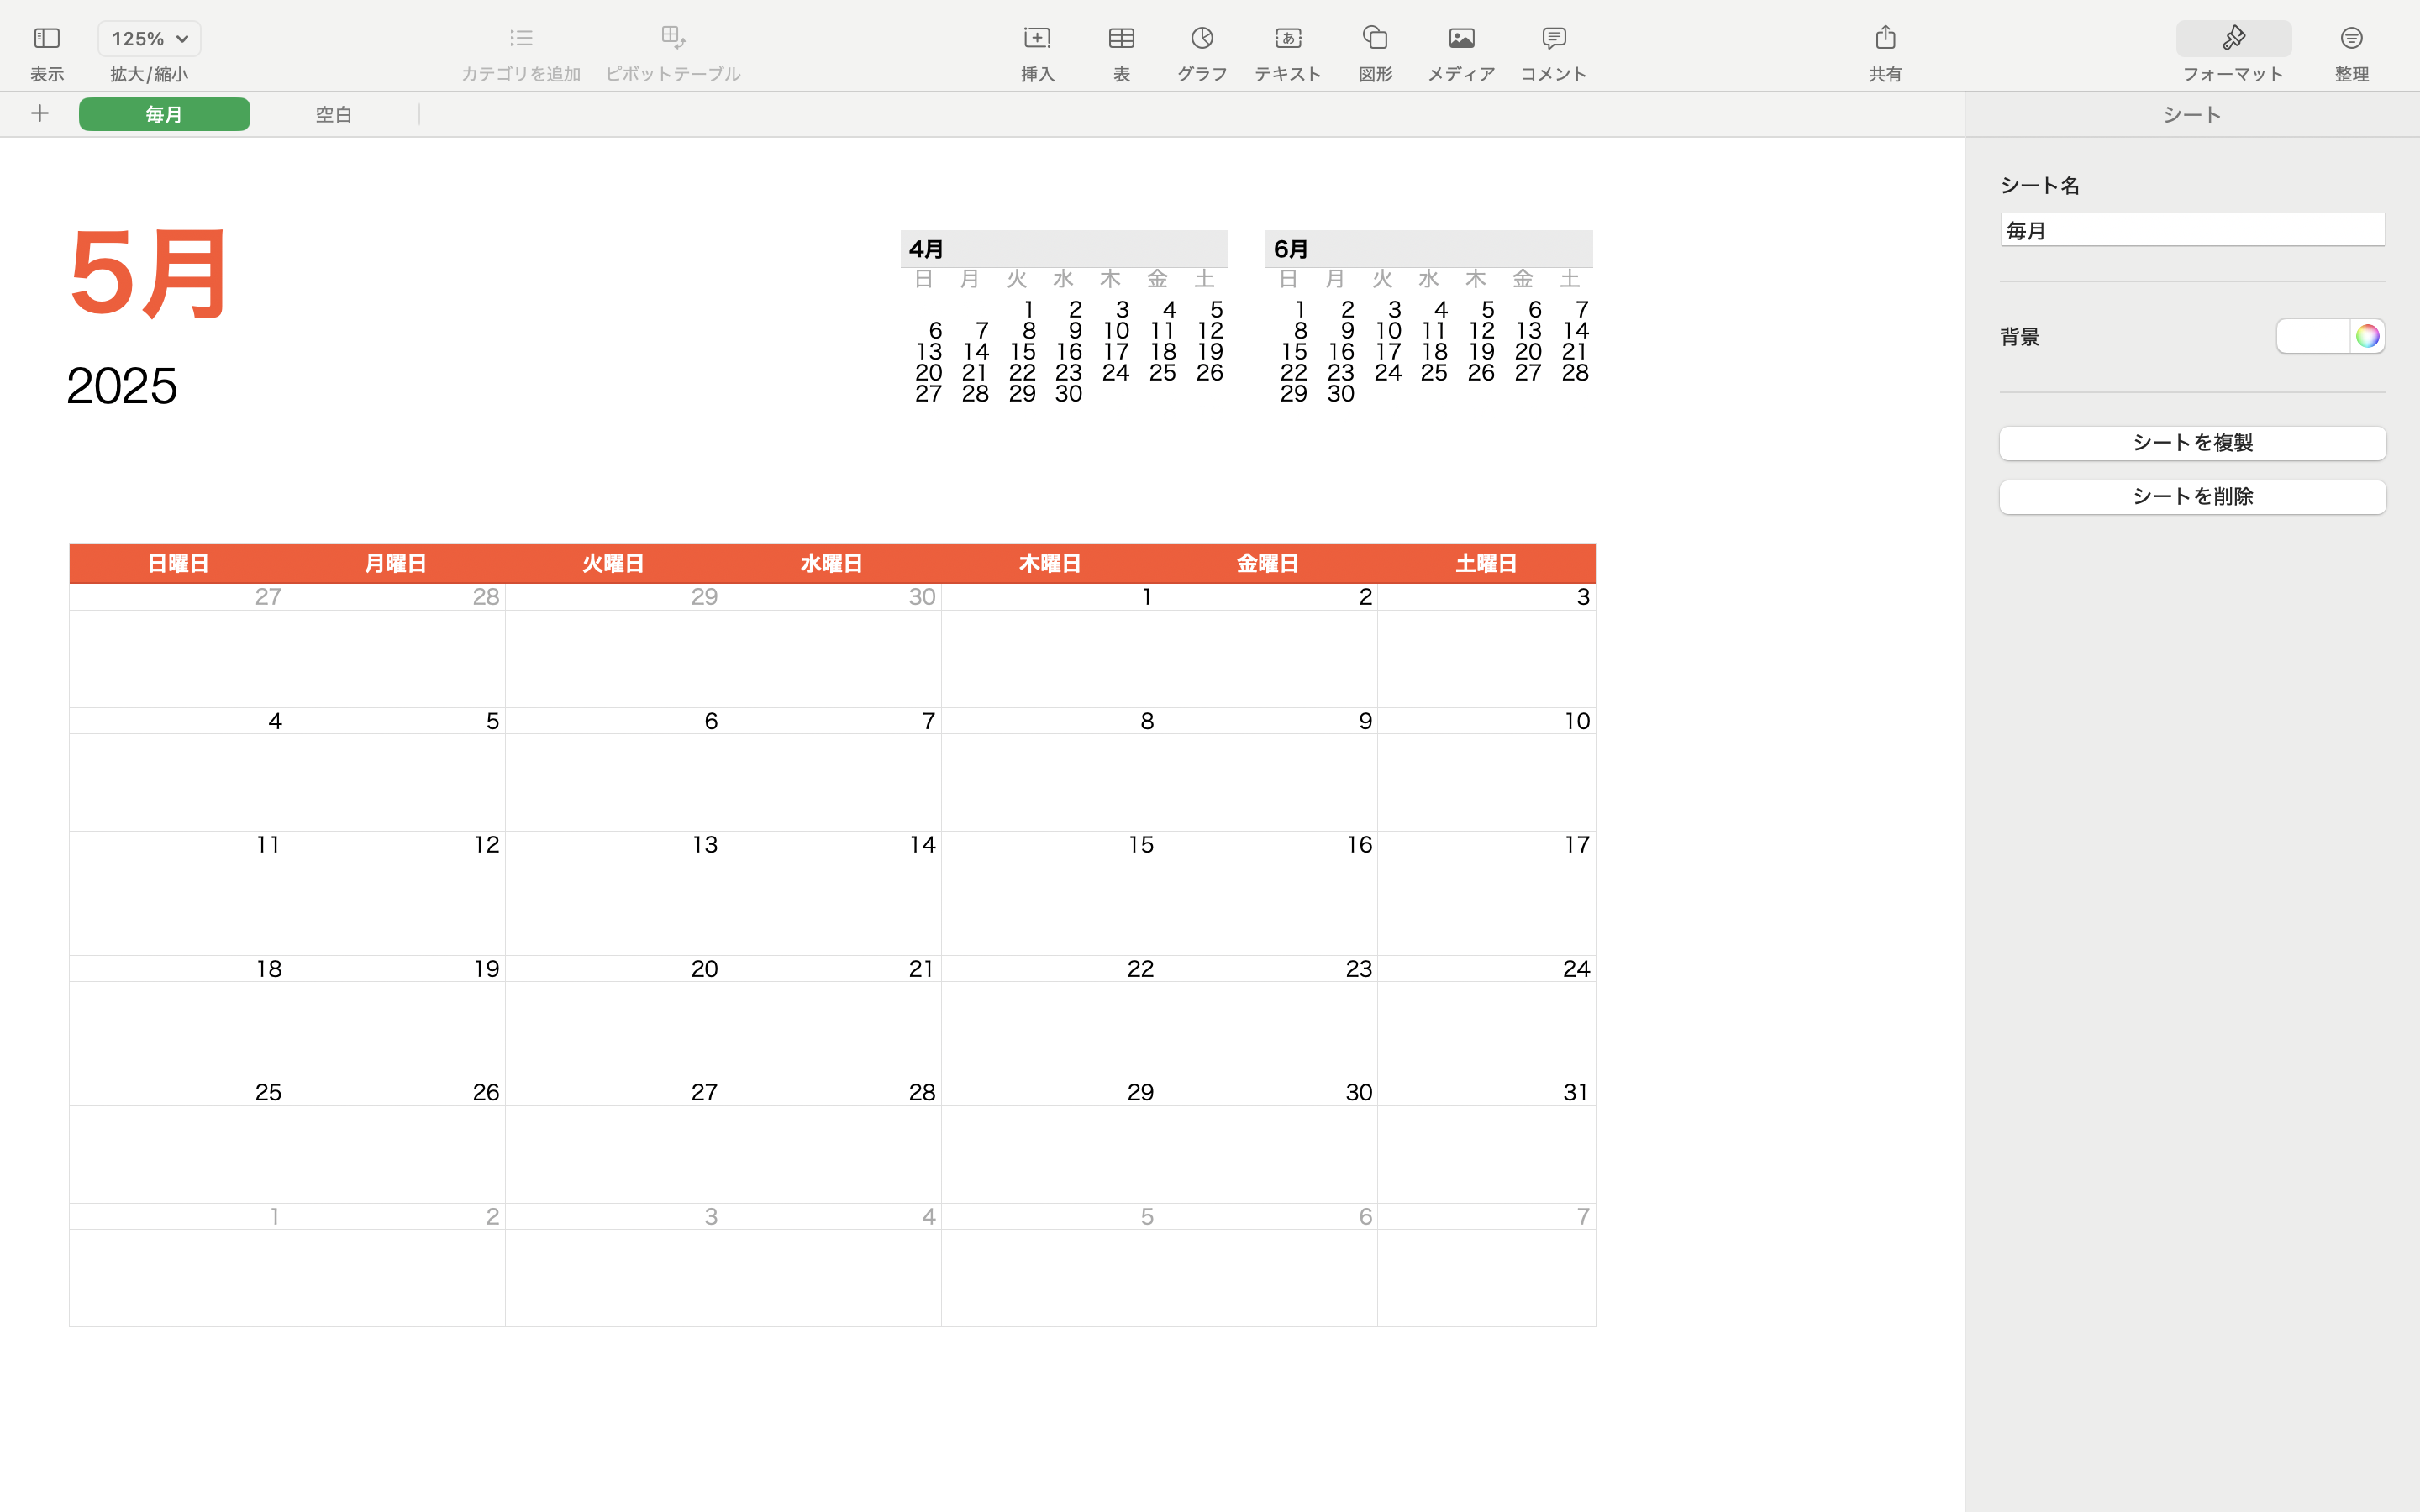
Task: Open the background color wheel picker
Action: (2367, 336)
